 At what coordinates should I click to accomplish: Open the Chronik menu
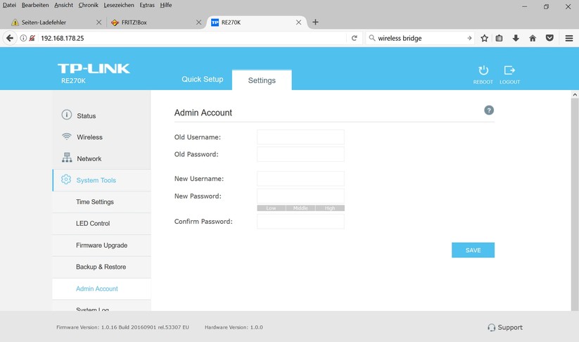click(88, 5)
